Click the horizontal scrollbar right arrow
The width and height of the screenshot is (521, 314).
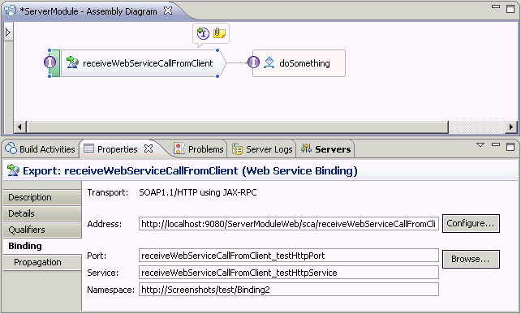(x=511, y=127)
